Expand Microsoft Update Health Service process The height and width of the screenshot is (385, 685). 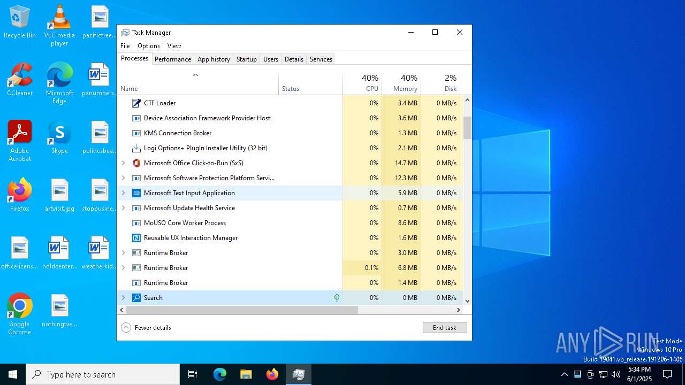click(124, 208)
